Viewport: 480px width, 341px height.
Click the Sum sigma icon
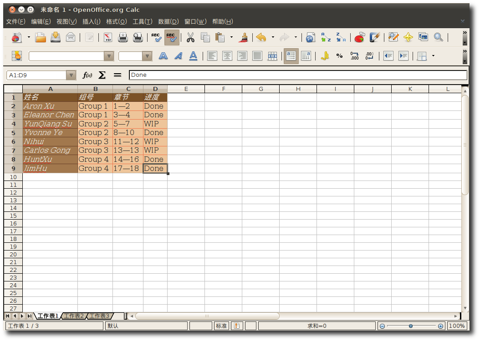[102, 75]
